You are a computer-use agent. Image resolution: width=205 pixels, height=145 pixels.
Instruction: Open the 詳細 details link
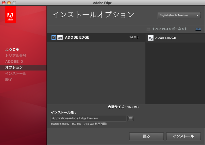pos(198,29)
